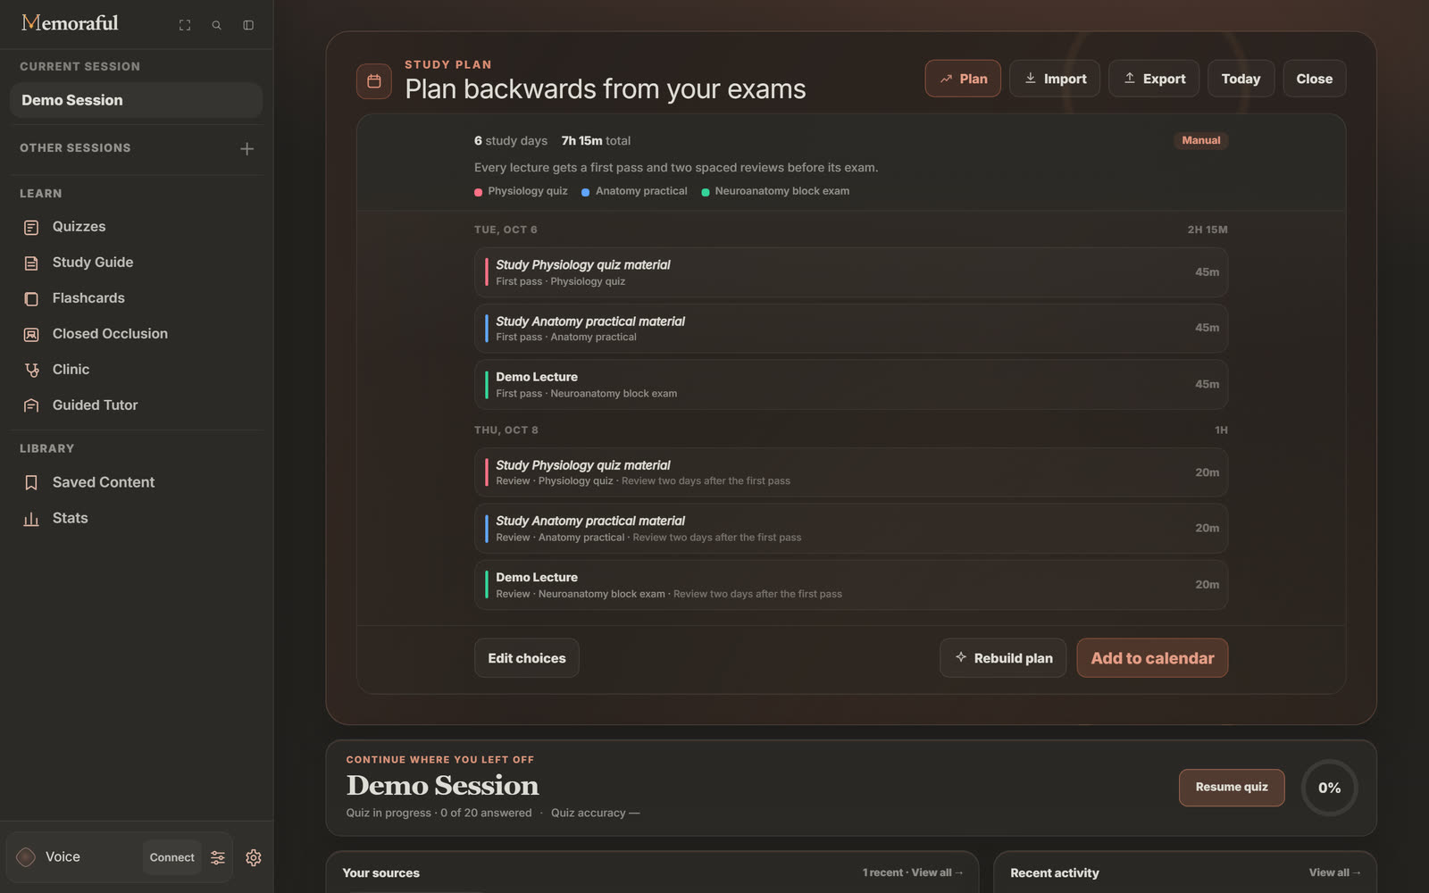Open Oct 6 Study Physiology quiz material task
Screen dimensions: 1429x893
[x=851, y=272]
